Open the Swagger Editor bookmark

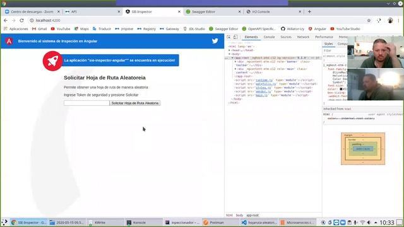(x=223, y=29)
